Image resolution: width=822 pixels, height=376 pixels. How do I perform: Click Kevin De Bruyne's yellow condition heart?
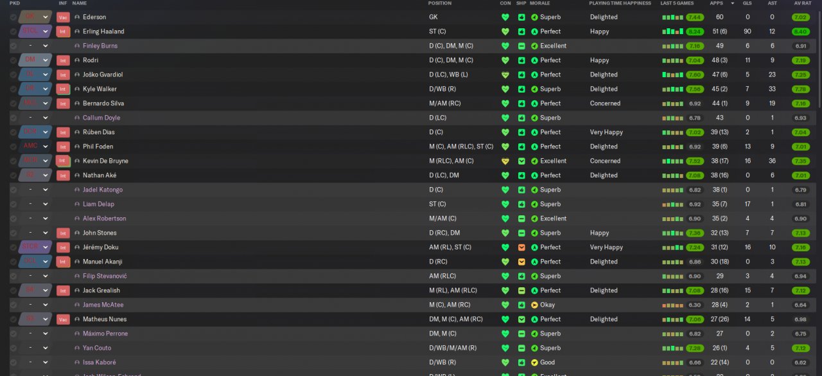(505, 161)
